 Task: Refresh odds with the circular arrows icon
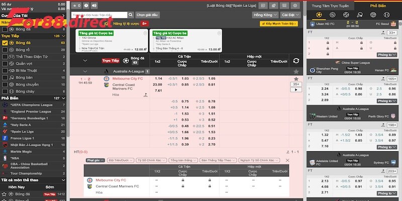pos(296,61)
